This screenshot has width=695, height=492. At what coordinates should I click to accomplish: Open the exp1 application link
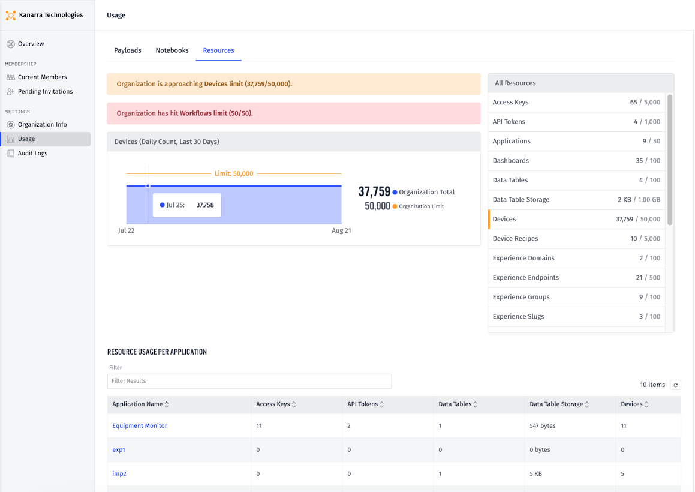[x=119, y=450]
